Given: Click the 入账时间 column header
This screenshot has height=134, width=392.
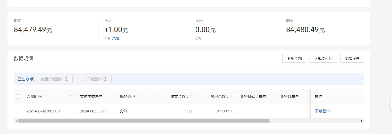Looking at the screenshot, I should (x=34, y=96).
